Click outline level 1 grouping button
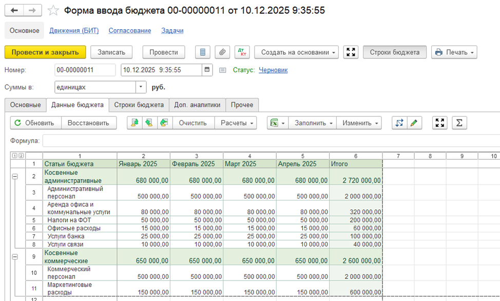The width and height of the screenshot is (500, 301). click(14, 156)
